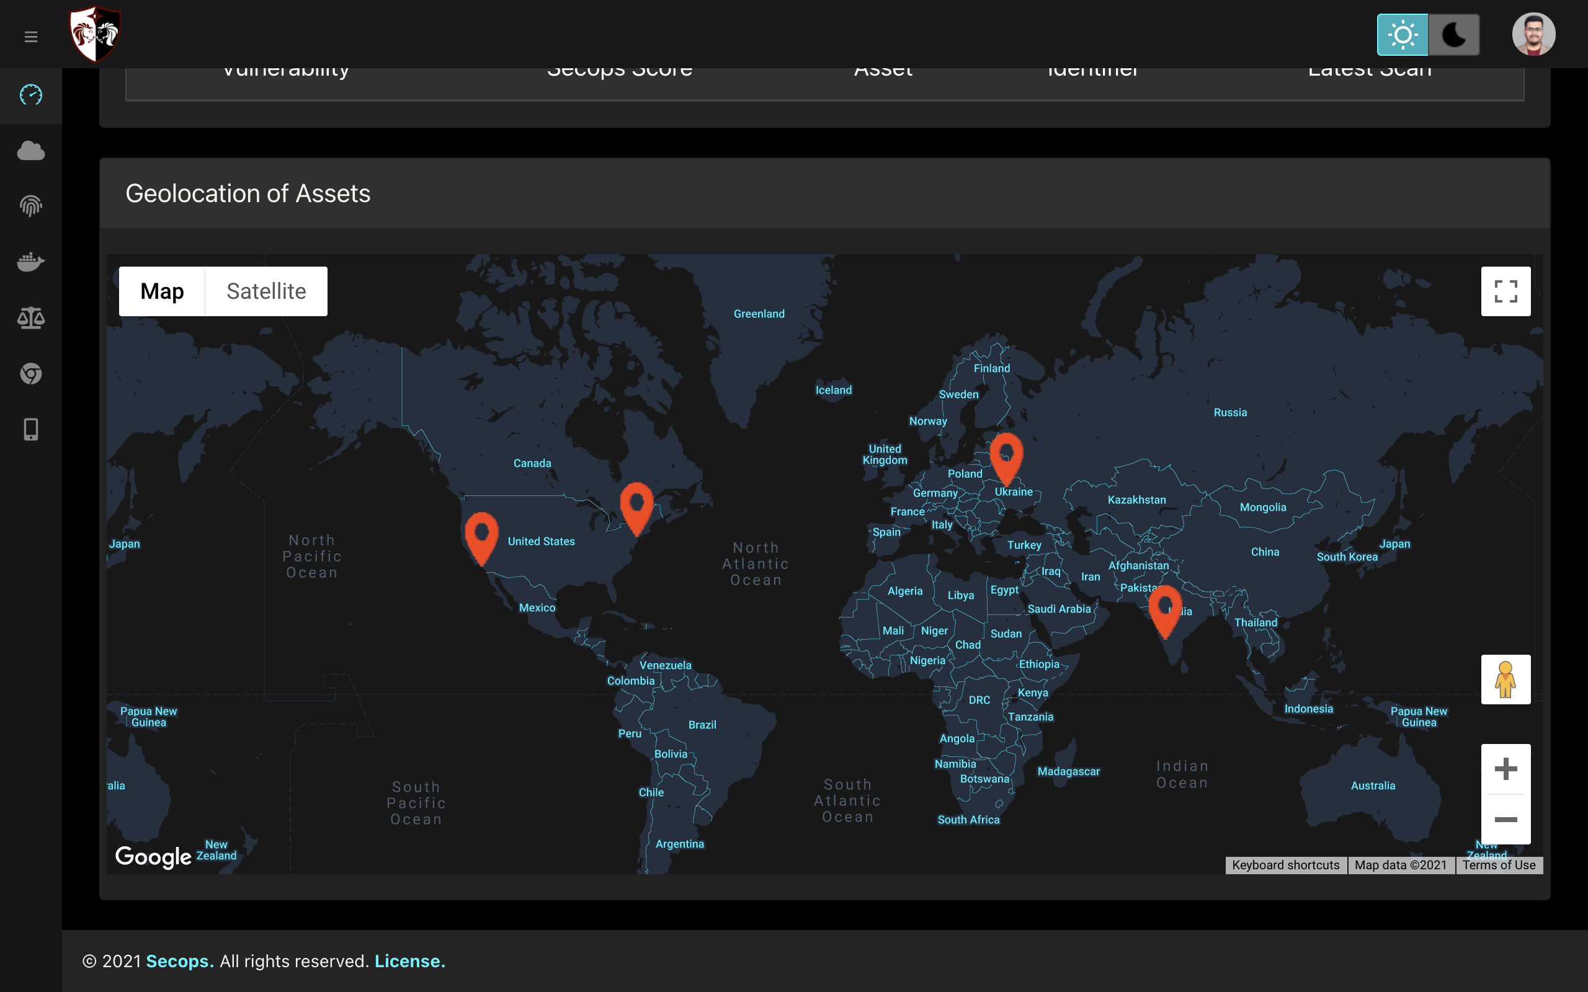Screen dimensions: 1588x992
Task: Toggle the sidebar with the hamburger menu
Action: pyautogui.click(x=30, y=37)
